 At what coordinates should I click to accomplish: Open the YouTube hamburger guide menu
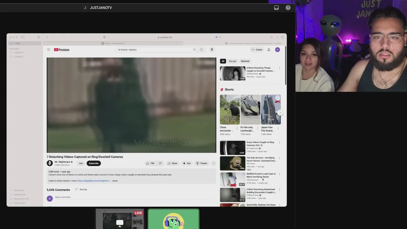[x=48, y=50]
